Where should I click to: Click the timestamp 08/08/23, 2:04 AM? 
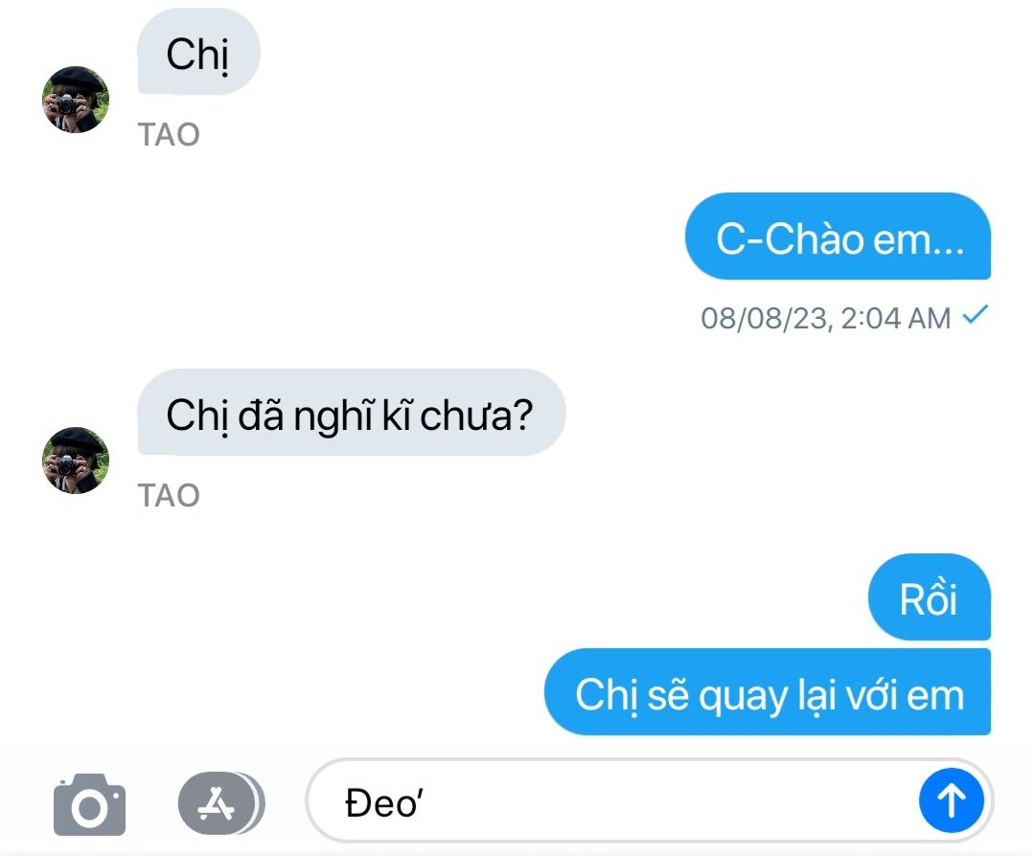pos(825,319)
